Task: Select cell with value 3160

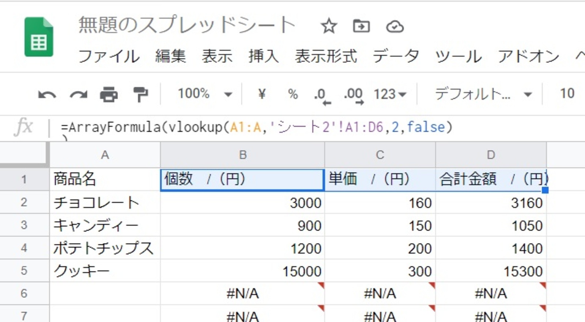Action: click(x=491, y=202)
